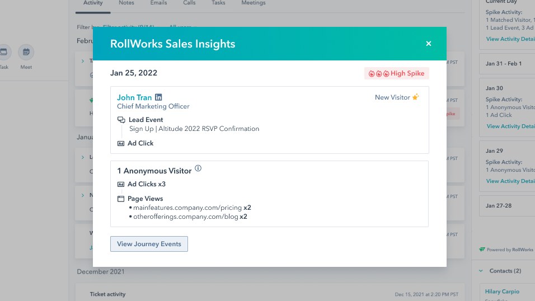Click the Lead Event chat icon
535x301 pixels.
click(x=121, y=120)
